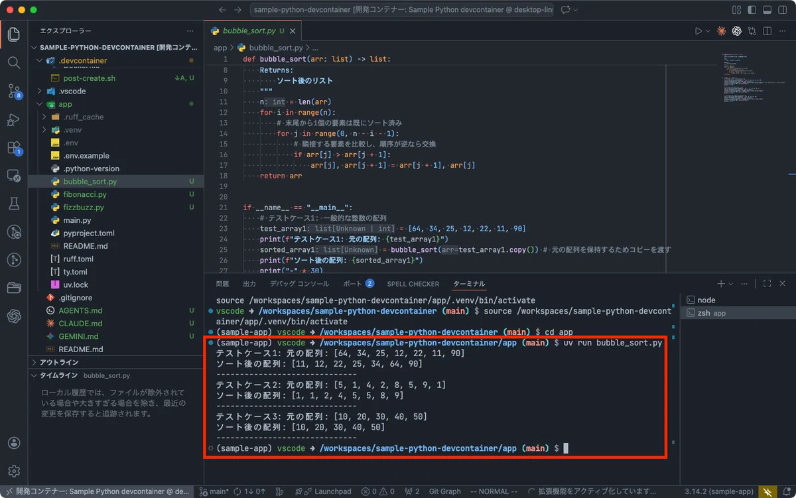Open the Search view in activity bar
Screen dimensions: 796x498
pyautogui.click(x=14, y=63)
